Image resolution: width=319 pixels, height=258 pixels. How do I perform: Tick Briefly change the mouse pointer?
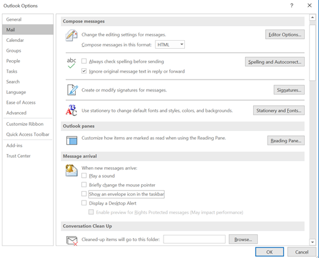tap(84, 185)
